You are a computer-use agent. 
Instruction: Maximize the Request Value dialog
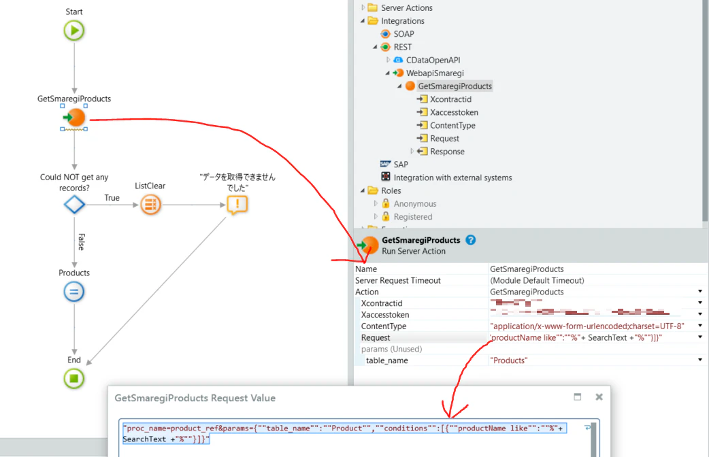[578, 397]
